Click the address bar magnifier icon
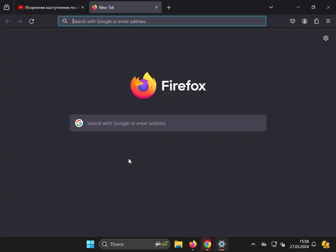Viewport: 336px width, 252px height. (65, 21)
